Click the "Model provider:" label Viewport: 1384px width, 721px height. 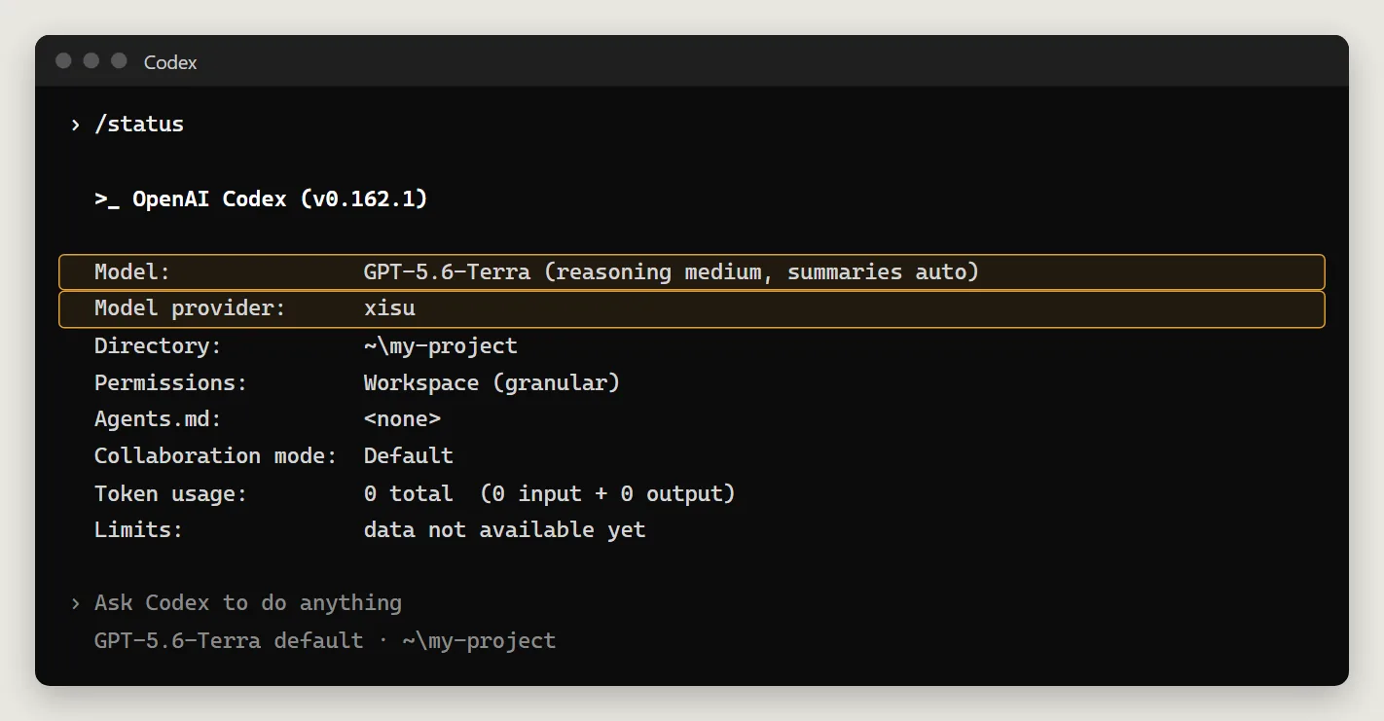tap(190, 308)
